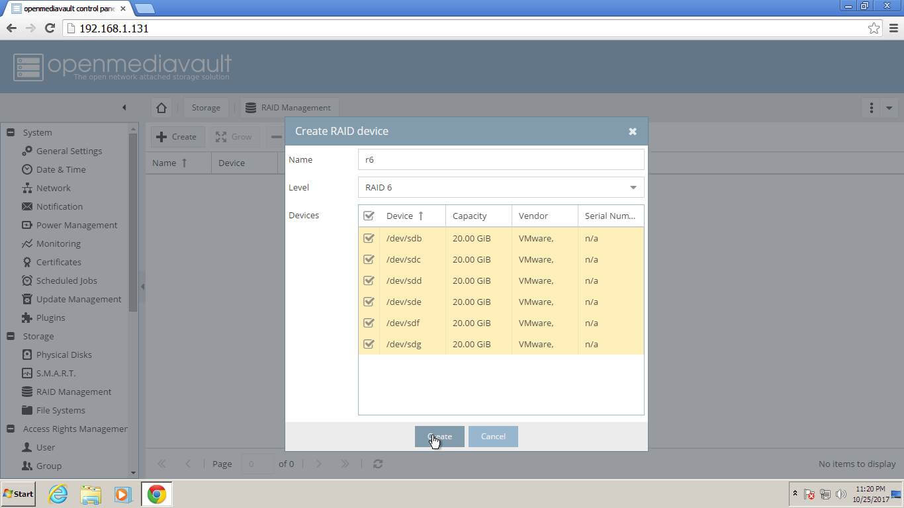Image resolution: width=904 pixels, height=508 pixels.
Task: Uncheck the /dev/sdf device checkbox
Action: point(369,323)
